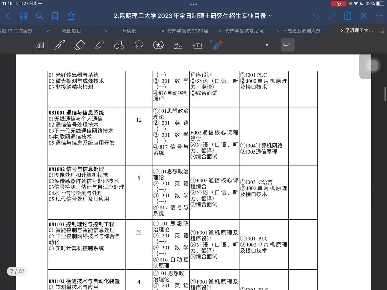Open the Elements star sticker tool
This screenshot has height=290, width=387.
pos(158,45)
